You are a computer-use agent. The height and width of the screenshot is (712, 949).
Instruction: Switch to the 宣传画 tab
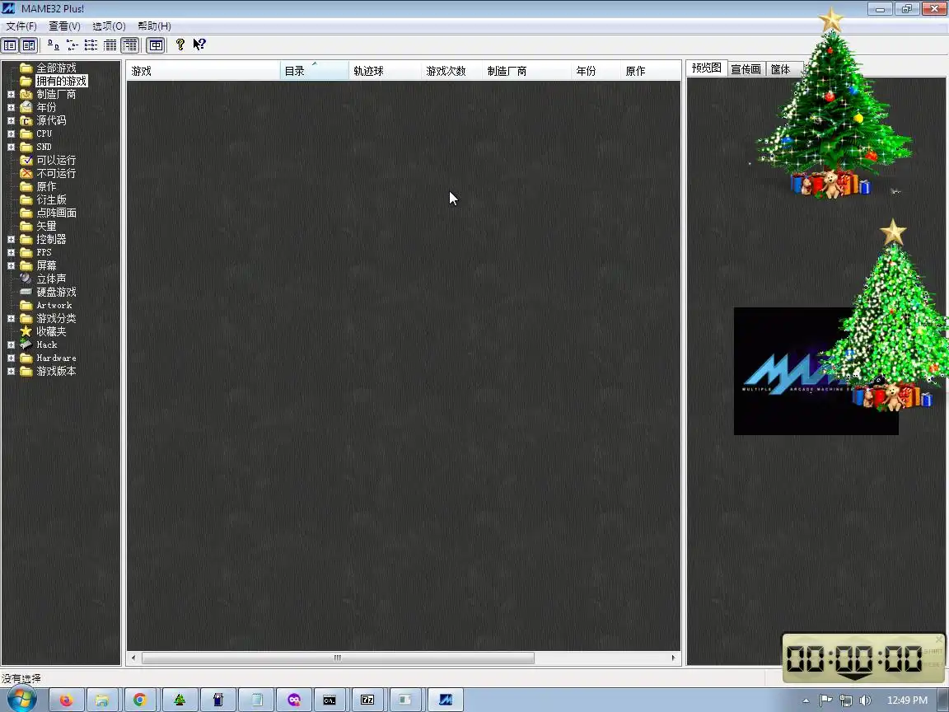tap(746, 69)
